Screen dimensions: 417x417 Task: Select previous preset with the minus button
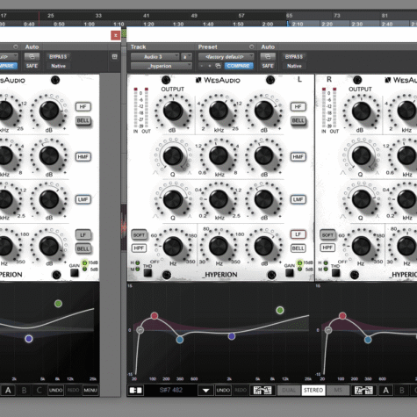click(202, 66)
